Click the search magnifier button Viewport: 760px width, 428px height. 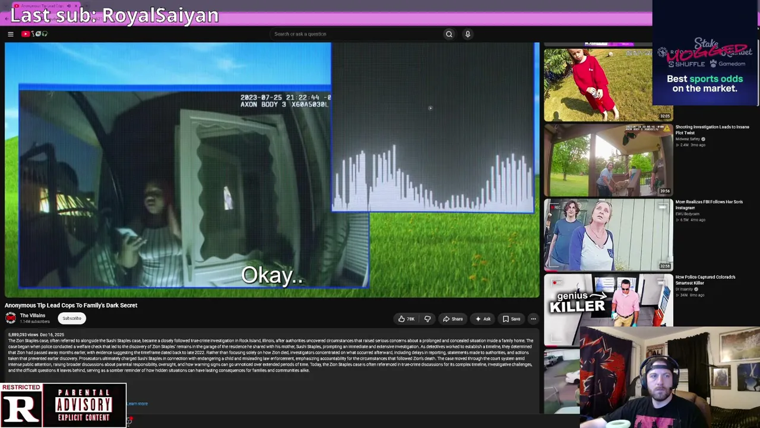pyautogui.click(x=449, y=34)
